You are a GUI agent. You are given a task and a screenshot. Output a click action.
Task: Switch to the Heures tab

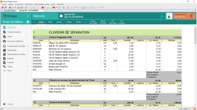(59, 22)
